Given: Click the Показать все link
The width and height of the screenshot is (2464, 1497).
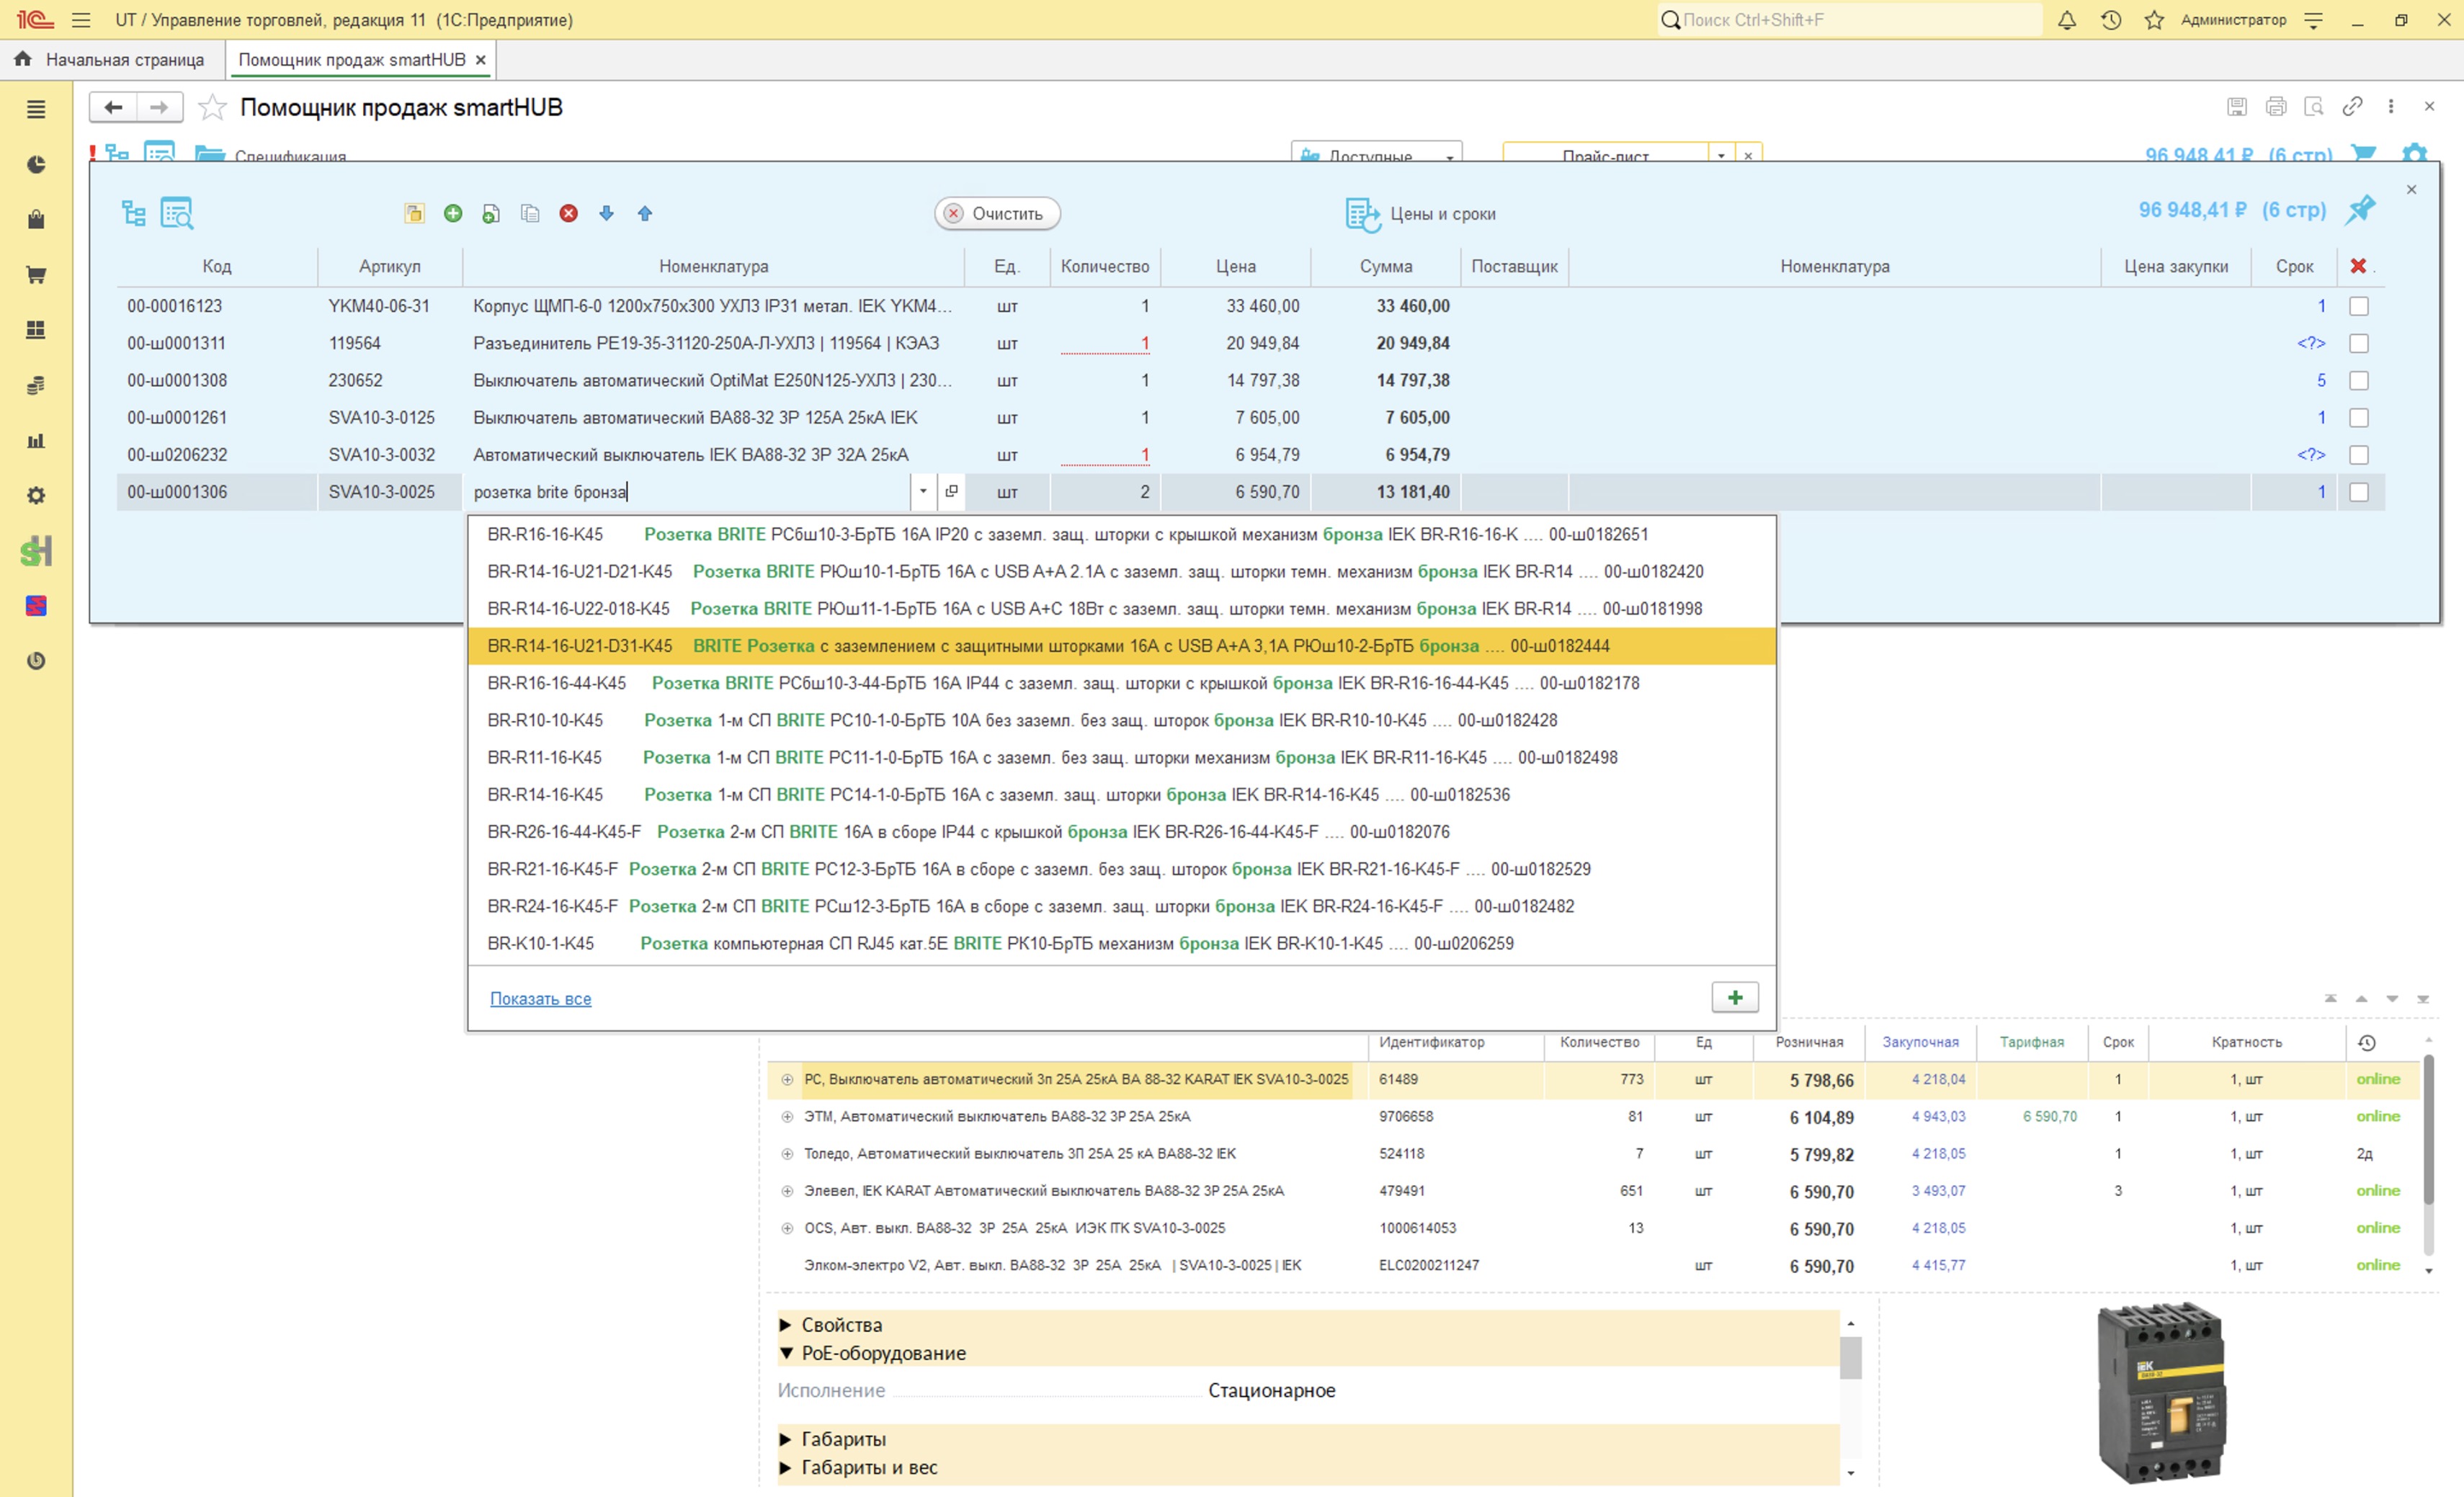Looking at the screenshot, I should (540, 998).
